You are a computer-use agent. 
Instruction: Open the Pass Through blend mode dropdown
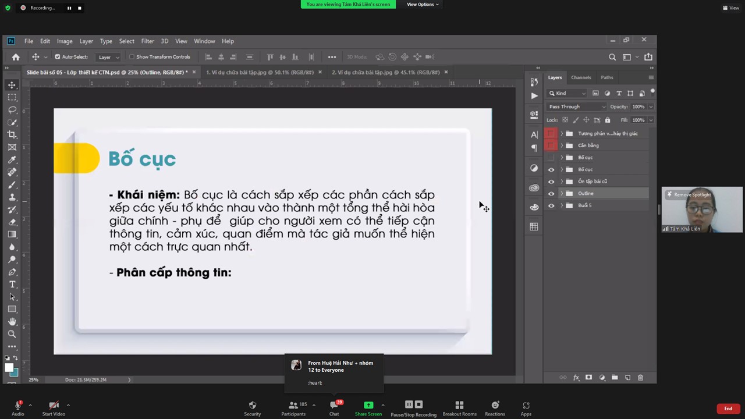(x=576, y=106)
